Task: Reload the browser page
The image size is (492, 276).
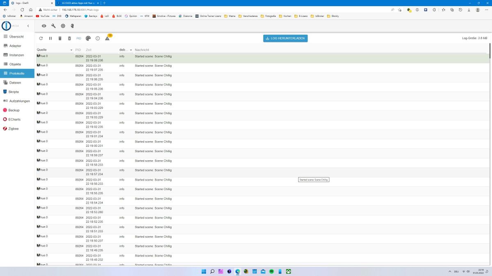Action: 22,9
